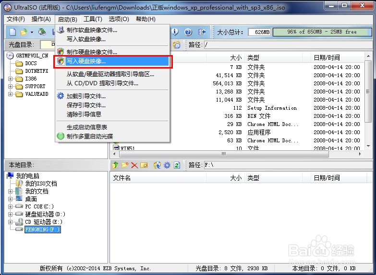Expand the I386 folder node
This screenshot has width=376, height=275.
(10, 79)
